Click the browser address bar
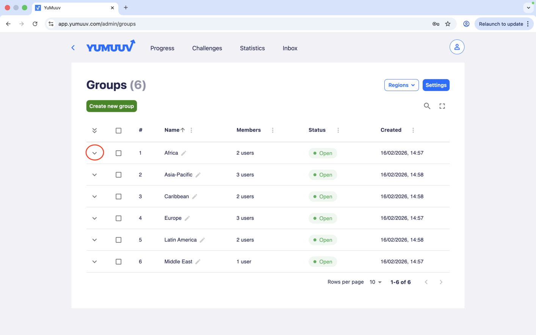536x335 pixels. pyautogui.click(x=243, y=24)
